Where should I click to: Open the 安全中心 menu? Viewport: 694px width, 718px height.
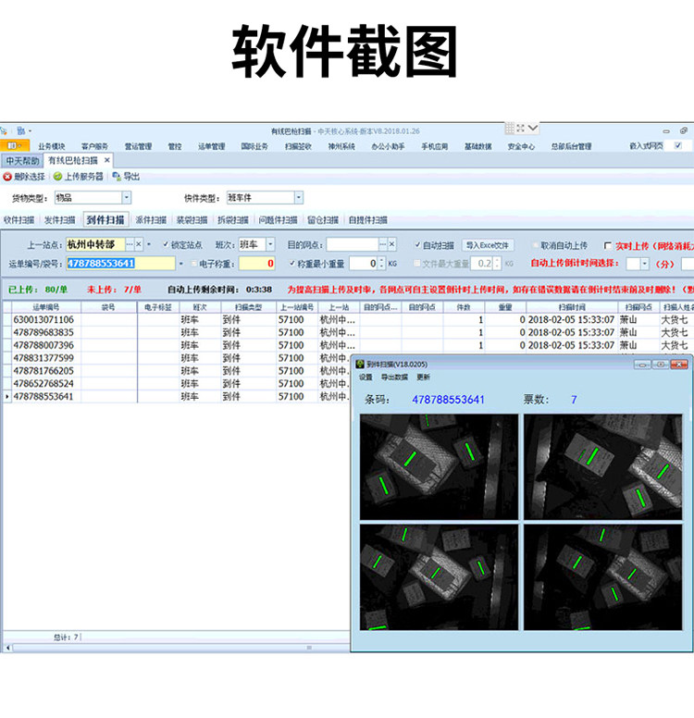521,146
